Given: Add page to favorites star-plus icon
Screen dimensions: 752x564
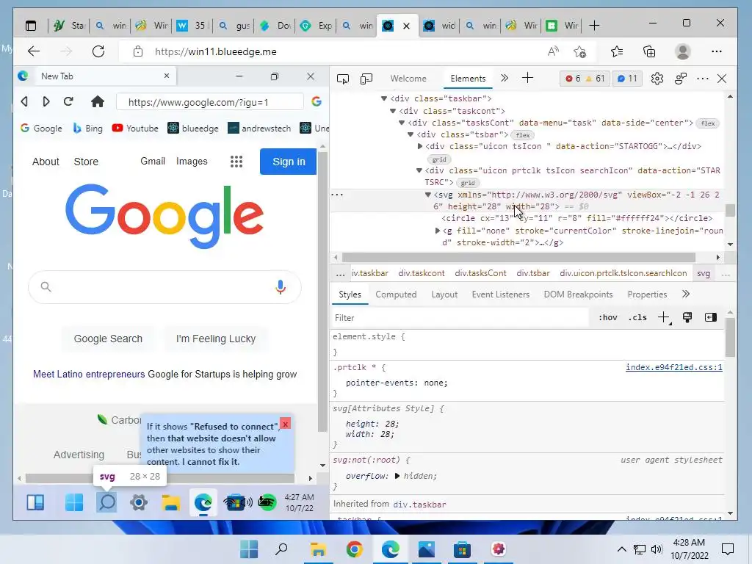Looking at the screenshot, I should [x=579, y=51].
